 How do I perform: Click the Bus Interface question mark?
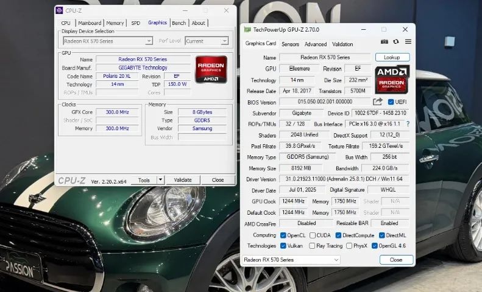coord(408,124)
